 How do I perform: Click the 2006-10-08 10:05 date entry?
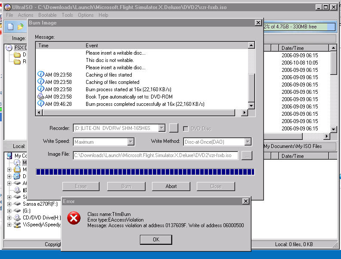[x=300, y=62]
